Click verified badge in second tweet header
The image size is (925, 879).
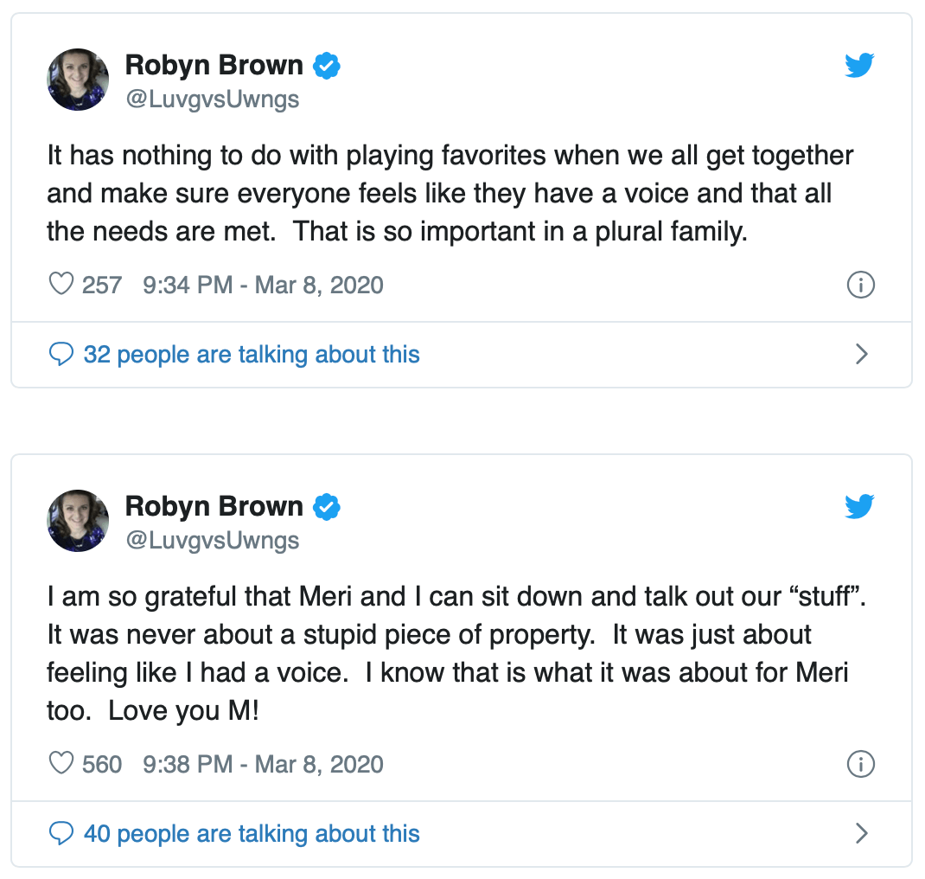click(x=326, y=507)
